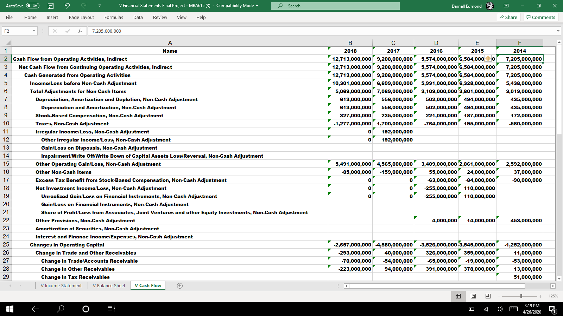Open the Name Box dropdown arrow

(x=34, y=31)
